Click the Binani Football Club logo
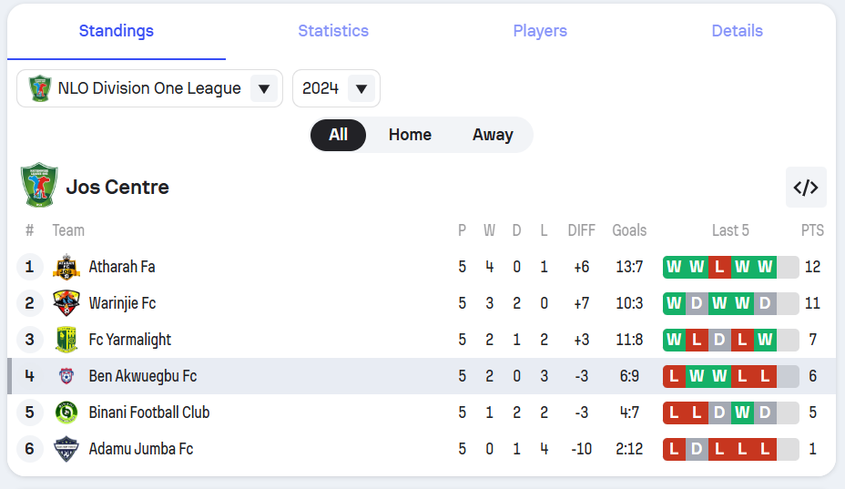This screenshot has width=845, height=489. point(66,413)
